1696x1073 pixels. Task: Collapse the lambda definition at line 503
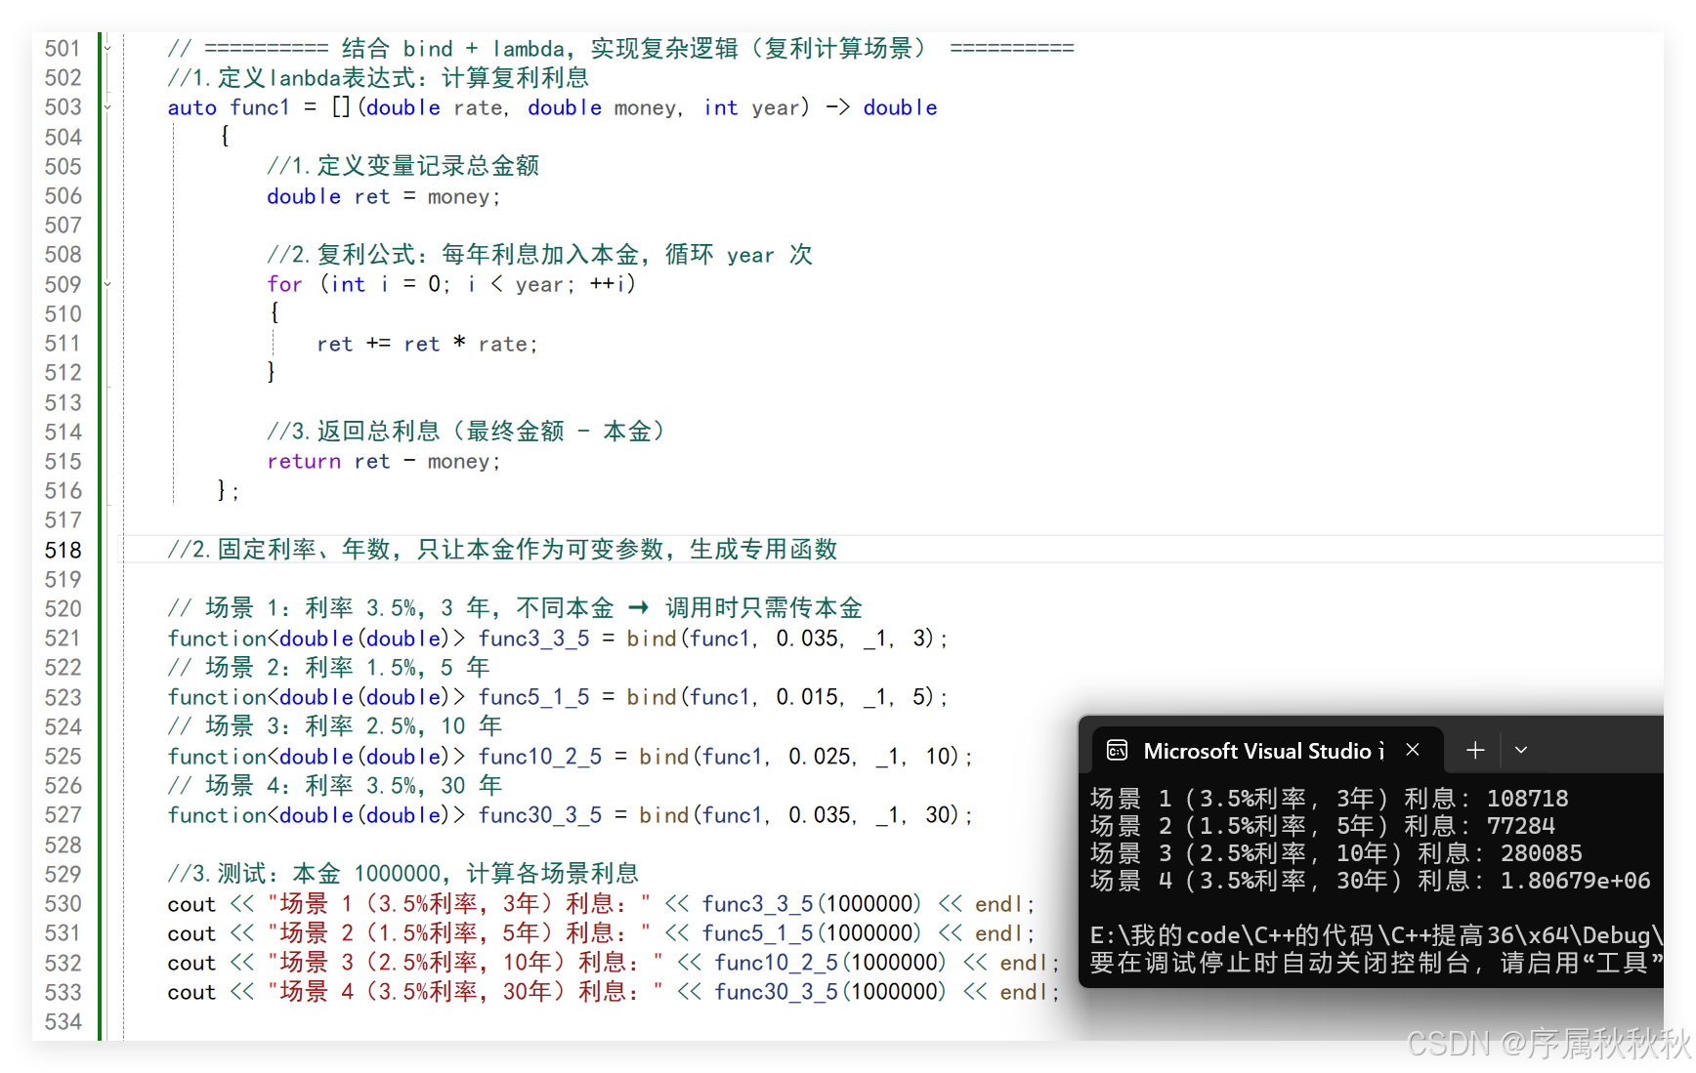tap(107, 107)
